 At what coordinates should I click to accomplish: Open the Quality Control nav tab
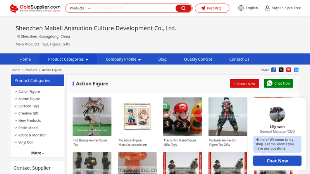(198, 59)
